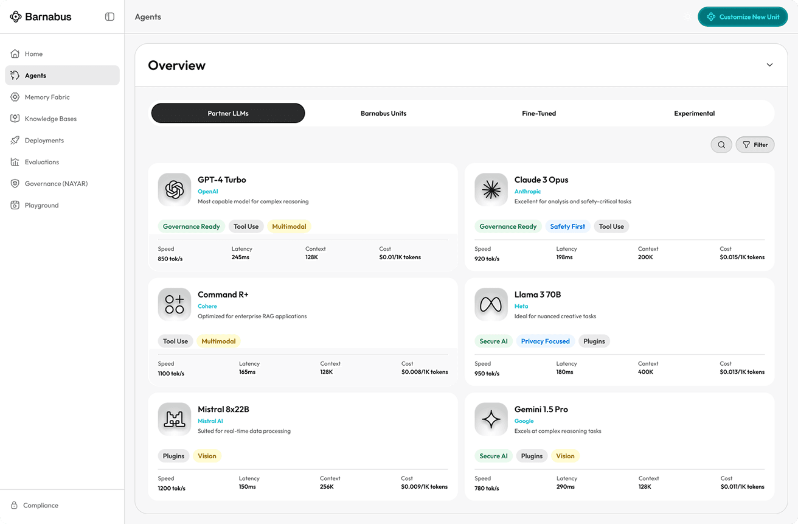This screenshot has height=524, width=798.
Task: Open the Fine-Tuned tab
Action: coord(539,113)
